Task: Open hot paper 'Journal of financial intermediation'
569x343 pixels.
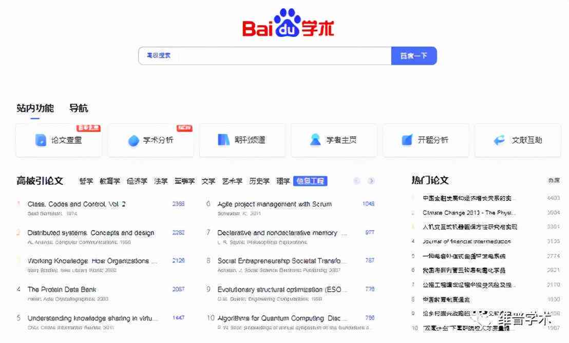Action: 467,241
